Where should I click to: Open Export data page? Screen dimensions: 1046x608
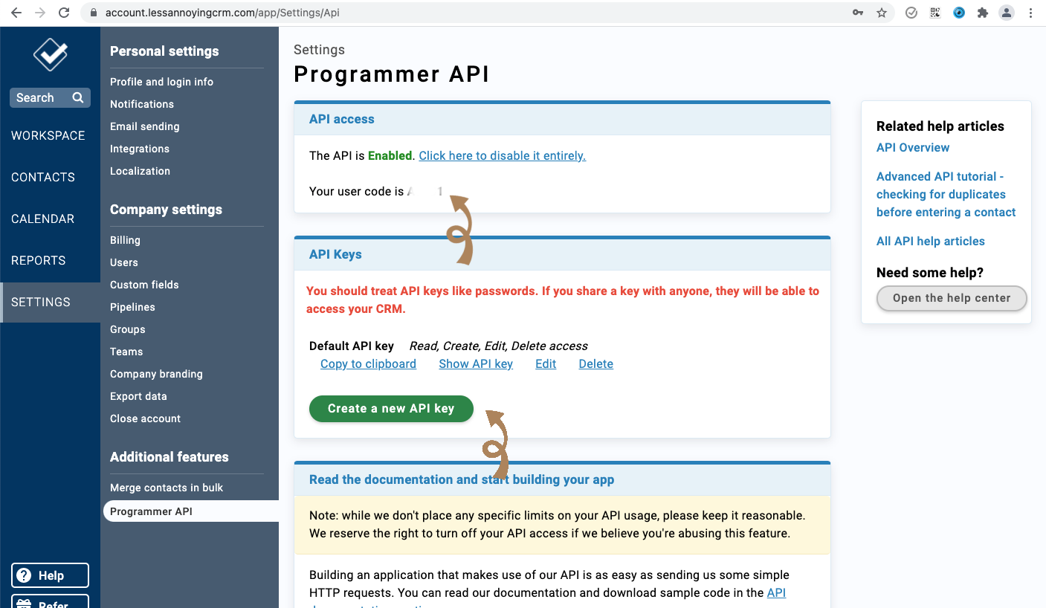(138, 396)
